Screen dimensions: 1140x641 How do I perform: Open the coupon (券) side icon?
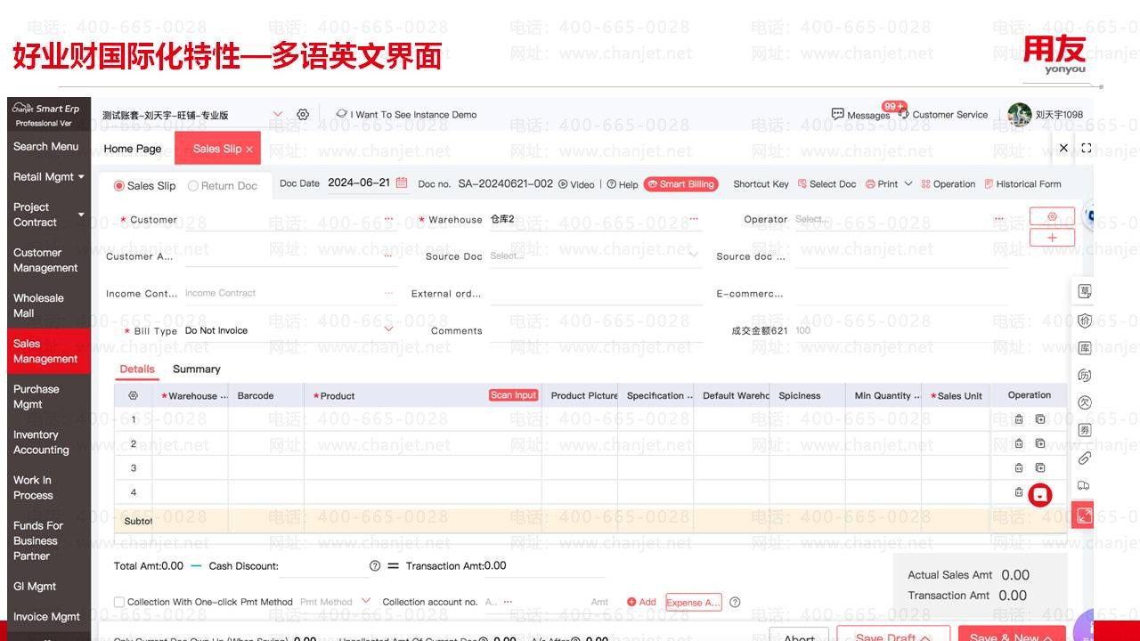[1084, 430]
